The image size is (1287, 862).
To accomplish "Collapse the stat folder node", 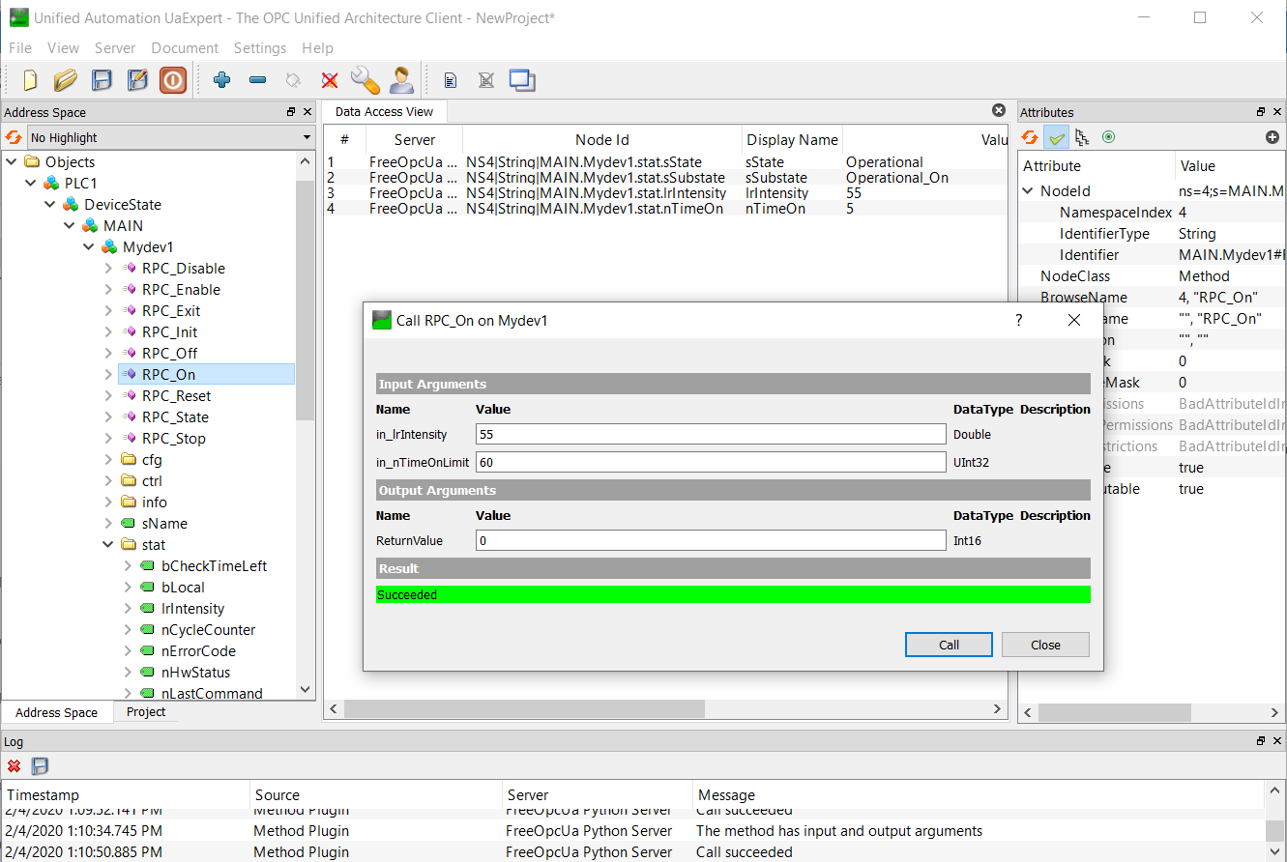I will 109,545.
